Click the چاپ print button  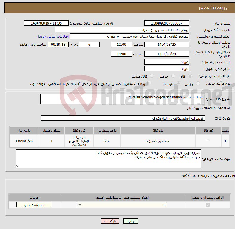(131, 221)
